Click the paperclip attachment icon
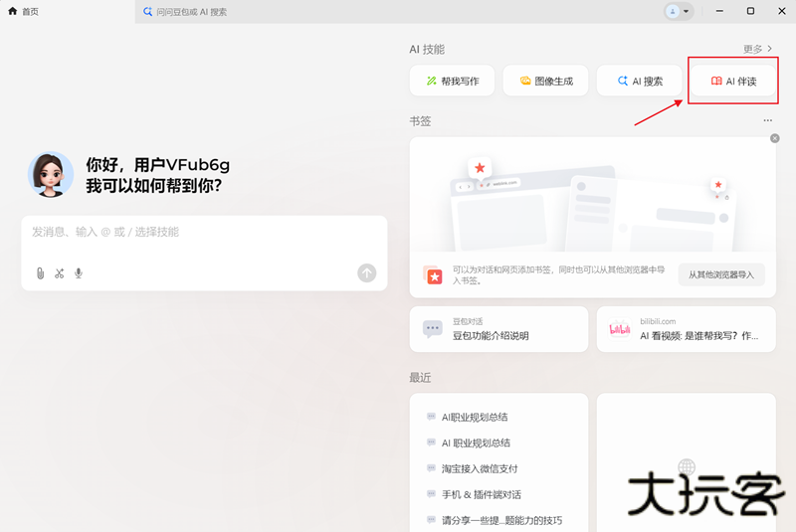796x532 pixels. click(x=40, y=273)
